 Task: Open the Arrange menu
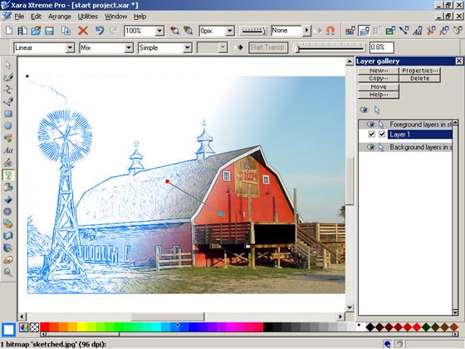60,17
